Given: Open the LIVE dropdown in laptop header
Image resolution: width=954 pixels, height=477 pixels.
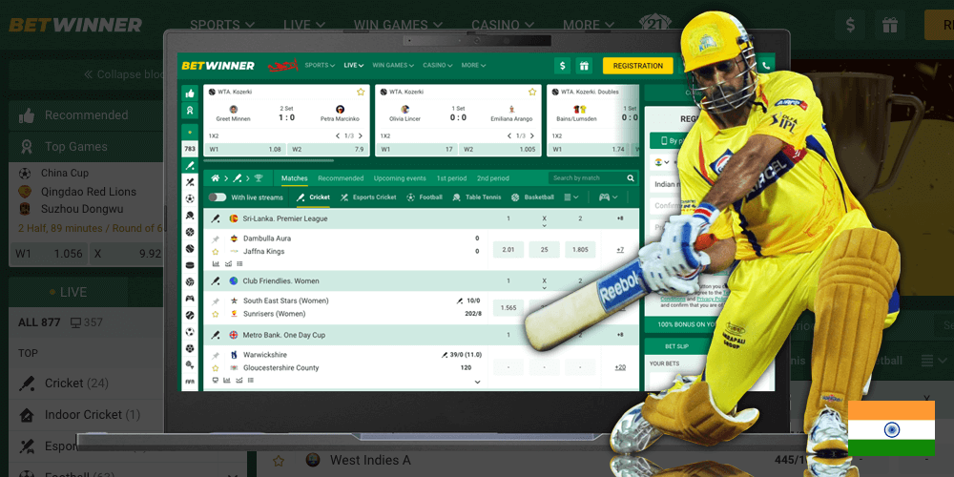Looking at the screenshot, I should click(354, 65).
